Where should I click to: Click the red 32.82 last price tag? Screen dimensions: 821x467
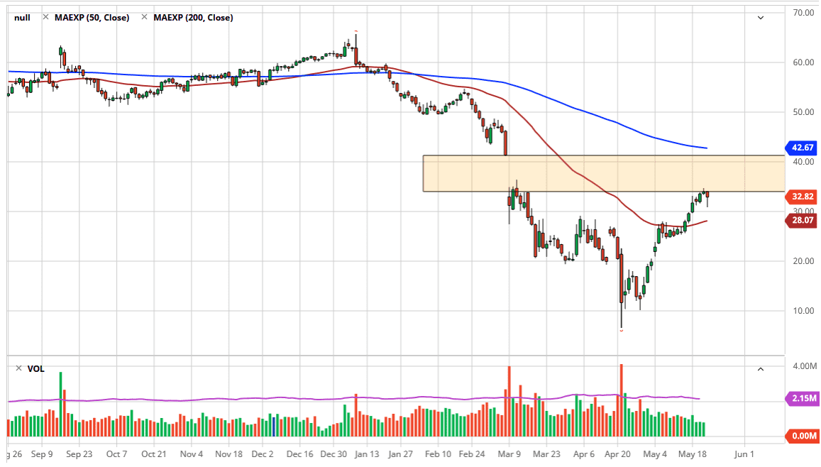point(803,197)
